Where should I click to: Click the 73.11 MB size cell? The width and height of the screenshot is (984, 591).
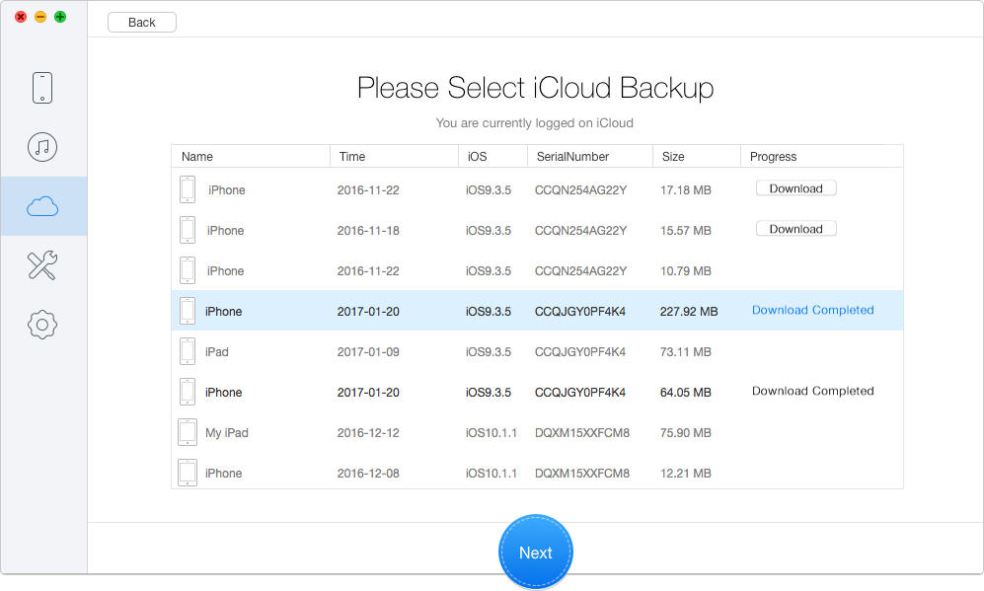click(685, 352)
